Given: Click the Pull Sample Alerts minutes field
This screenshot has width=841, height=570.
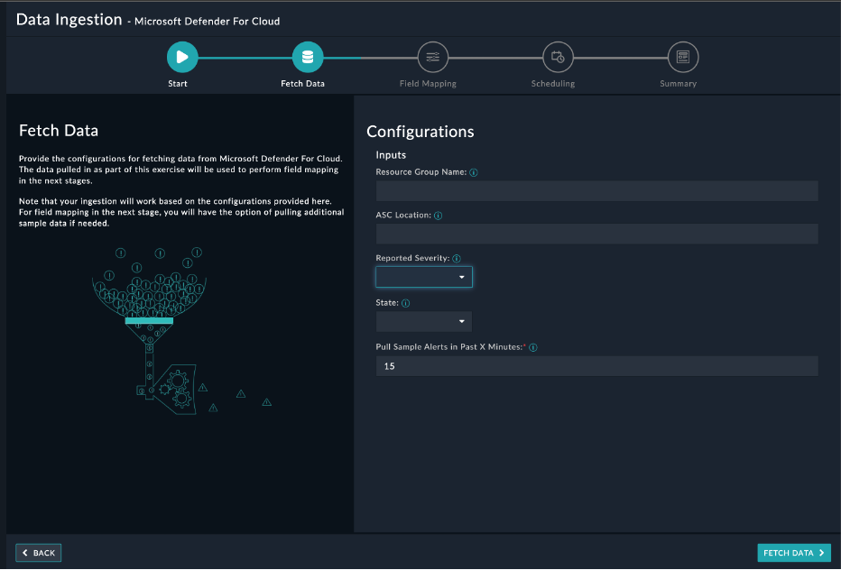Looking at the screenshot, I should [x=596, y=366].
